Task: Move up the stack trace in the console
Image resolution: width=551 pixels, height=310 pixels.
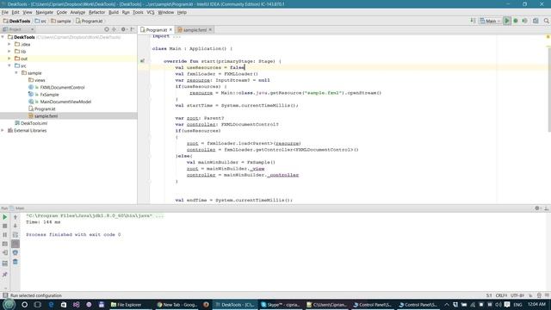Action: tap(15, 217)
